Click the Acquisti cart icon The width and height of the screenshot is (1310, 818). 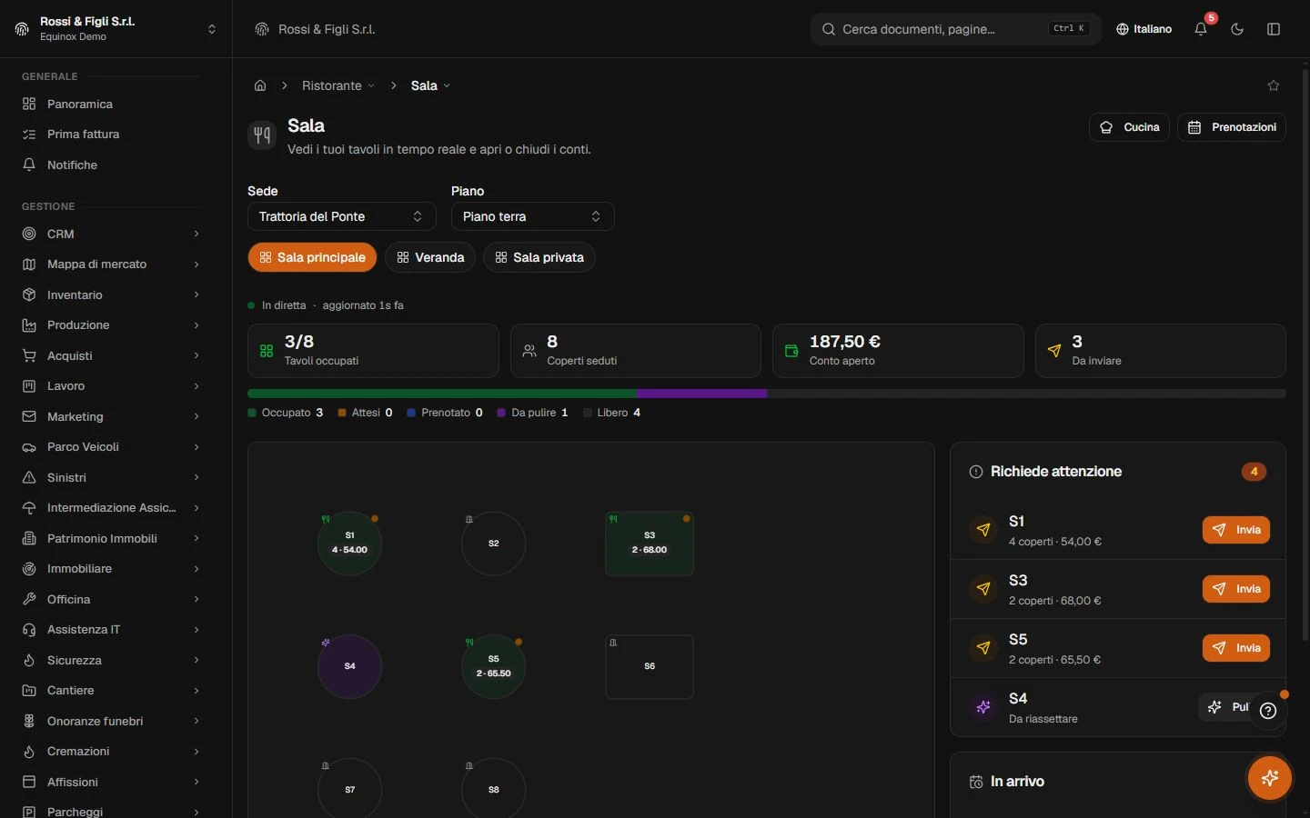click(29, 356)
